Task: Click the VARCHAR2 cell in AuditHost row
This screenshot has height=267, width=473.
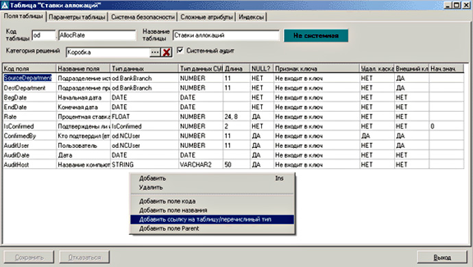Action: (x=201, y=165)
